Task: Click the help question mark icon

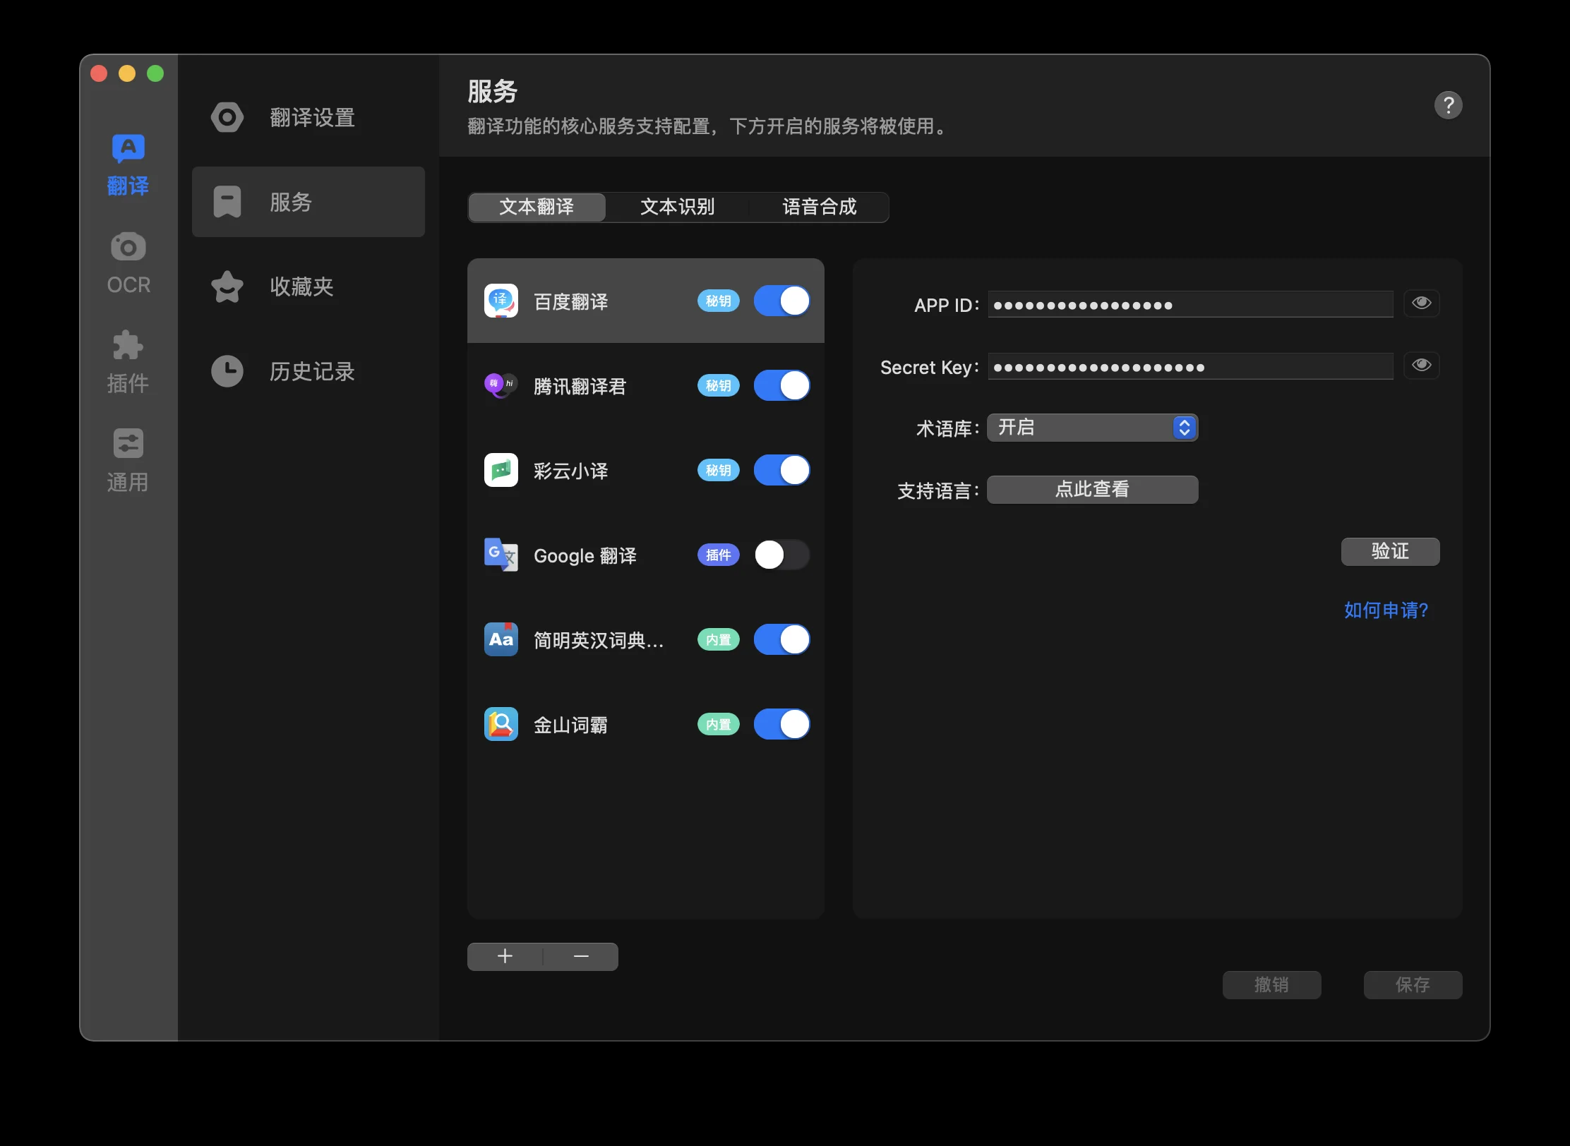Action: (x=1449, y=104)
